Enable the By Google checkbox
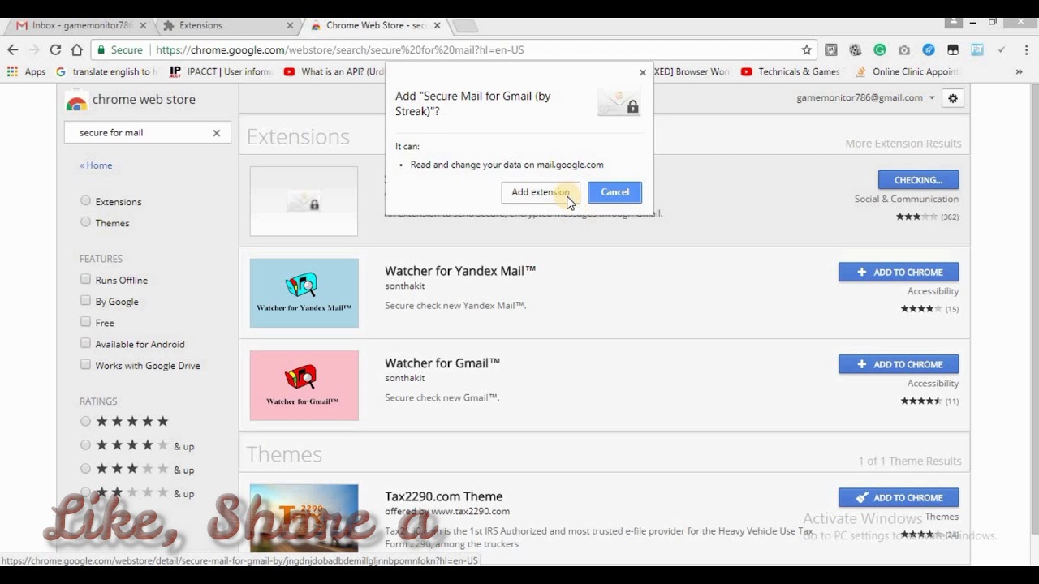 (x=85, y=301)
